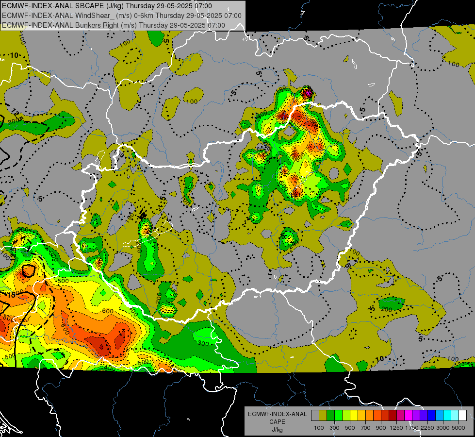Image resolution: width=475 pixels, height=437 pixels.
Task: Select the dark green legend swatch
Action: 330,415
